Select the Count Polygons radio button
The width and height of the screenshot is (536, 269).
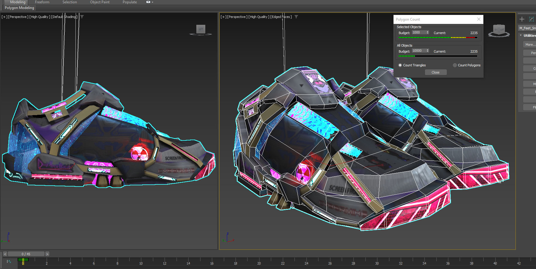click(455, 65)
